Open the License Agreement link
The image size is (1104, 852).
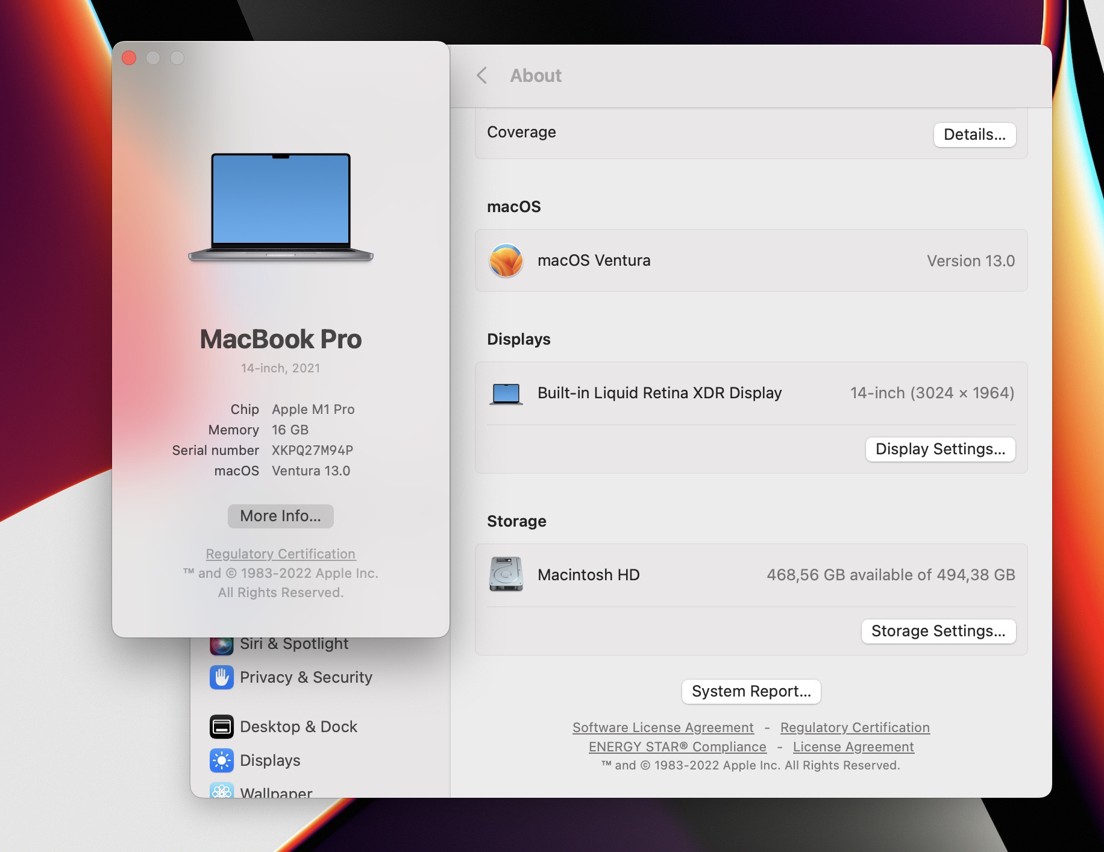853,747
